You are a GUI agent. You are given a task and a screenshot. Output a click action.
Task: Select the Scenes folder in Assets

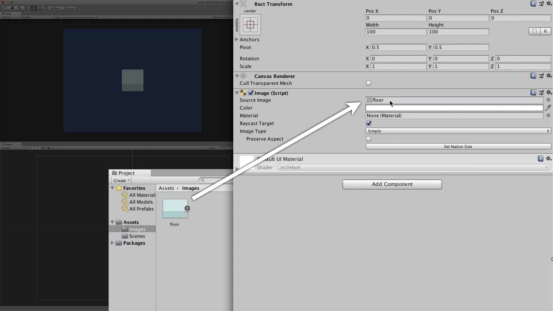tap(137, 236)
